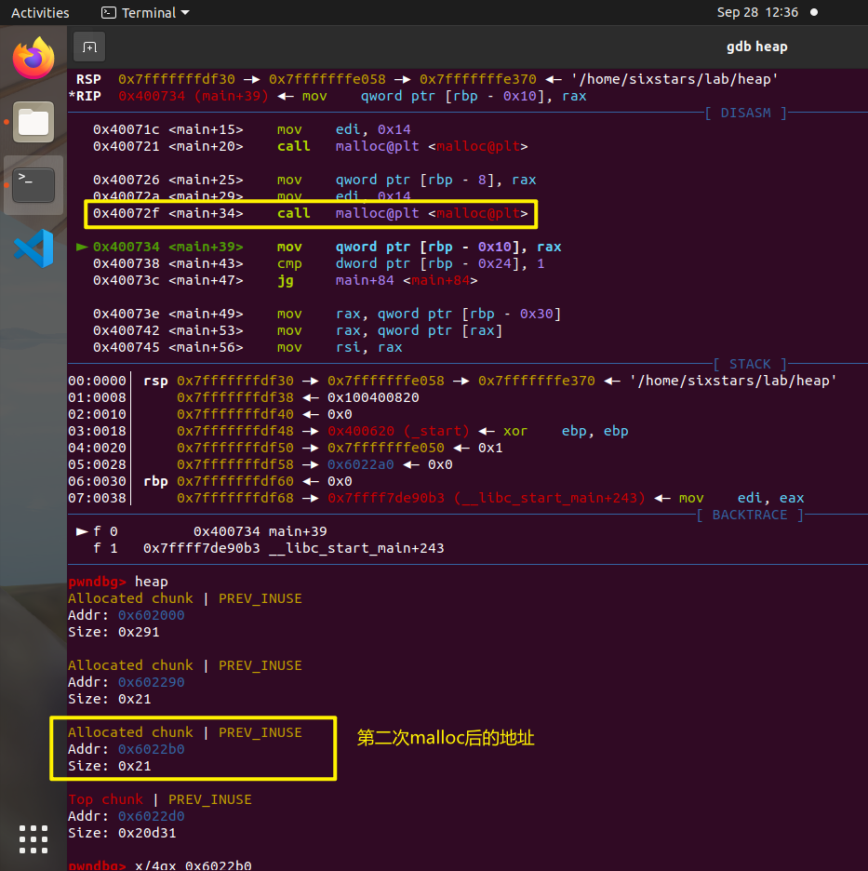The height and width of the screenshot is (871, 868).
Task: Click the 0x7fffffffe050 pointer in the stack
Action: 386,448
